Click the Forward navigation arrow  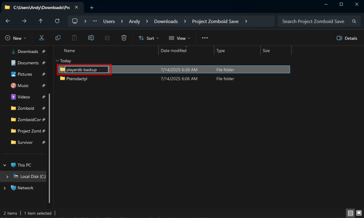pyautogui.click(x=24, y=21)
